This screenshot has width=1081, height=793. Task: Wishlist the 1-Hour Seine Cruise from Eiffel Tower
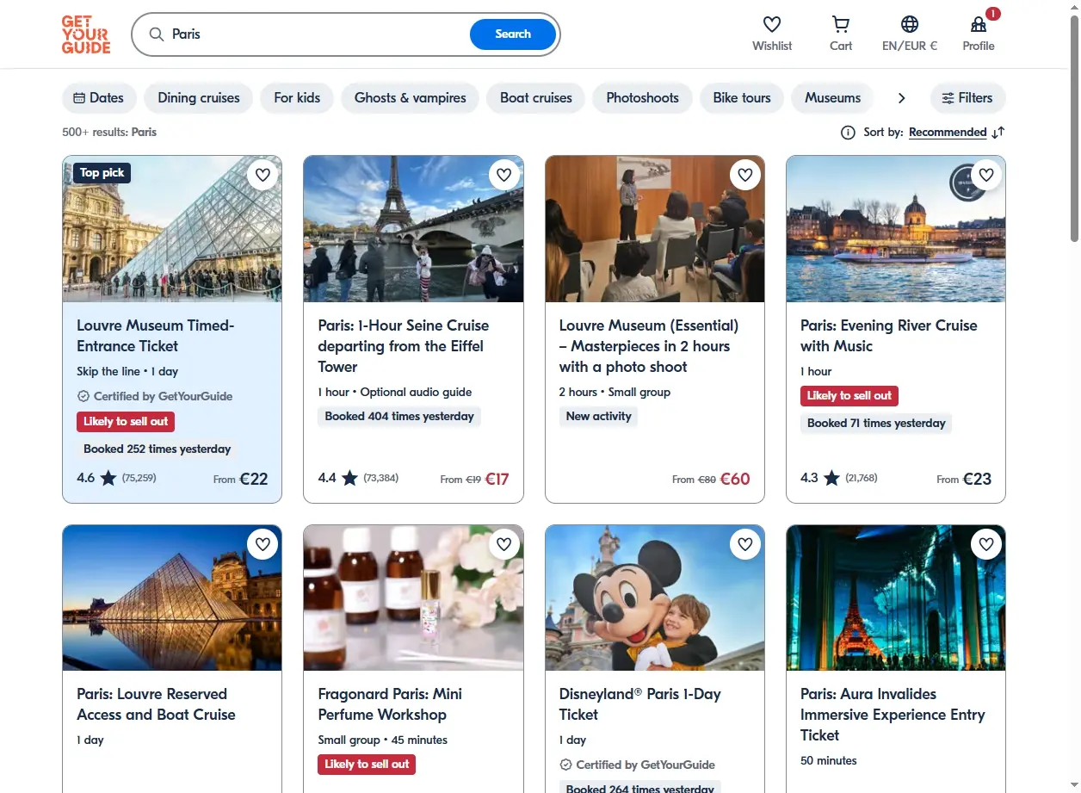pos(504,175)
